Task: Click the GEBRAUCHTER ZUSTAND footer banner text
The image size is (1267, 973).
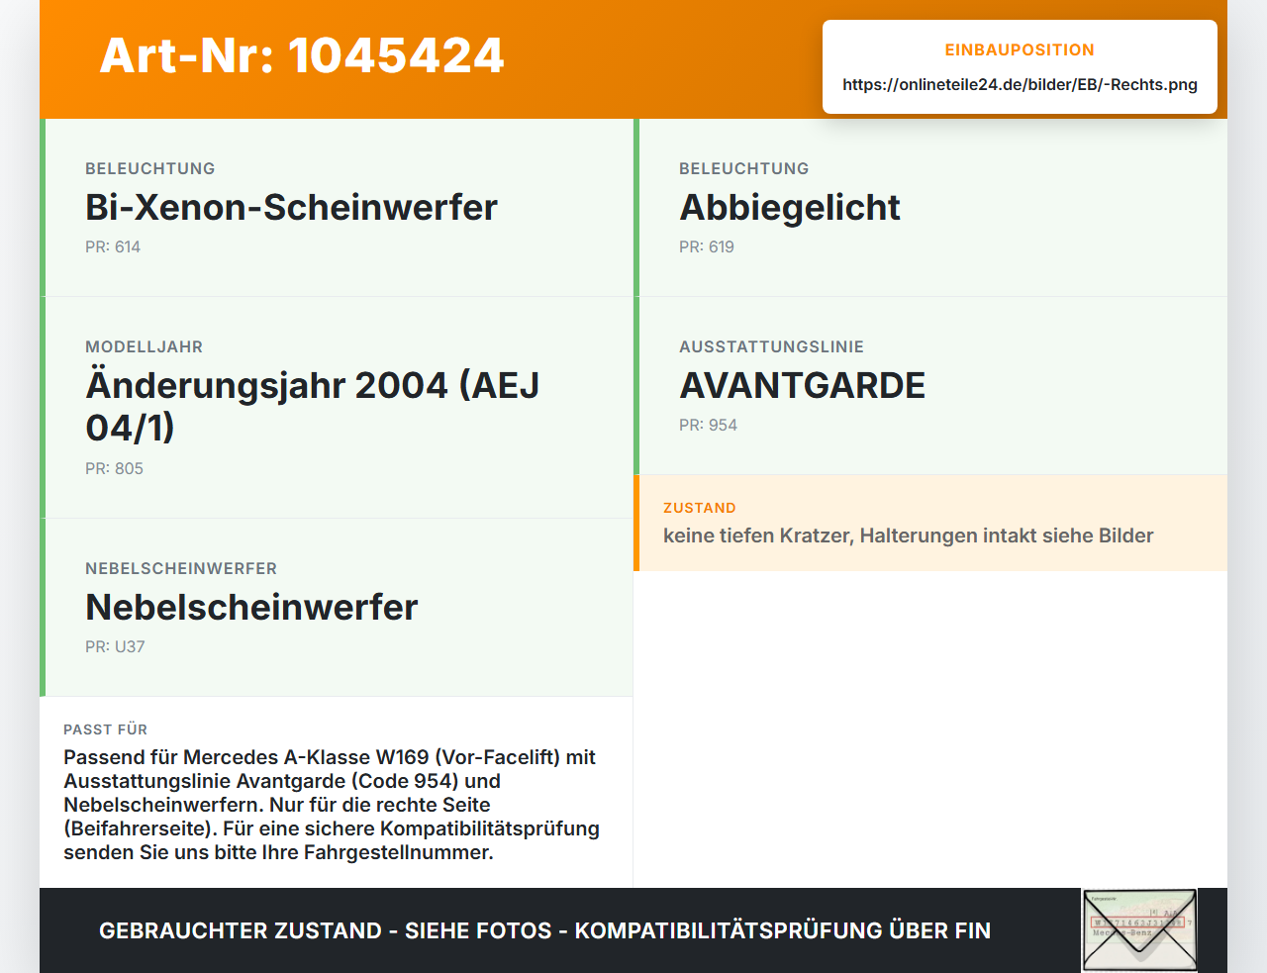Action: [544, 930]
